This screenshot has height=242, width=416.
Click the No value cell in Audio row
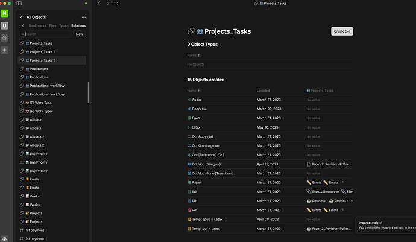313,100
